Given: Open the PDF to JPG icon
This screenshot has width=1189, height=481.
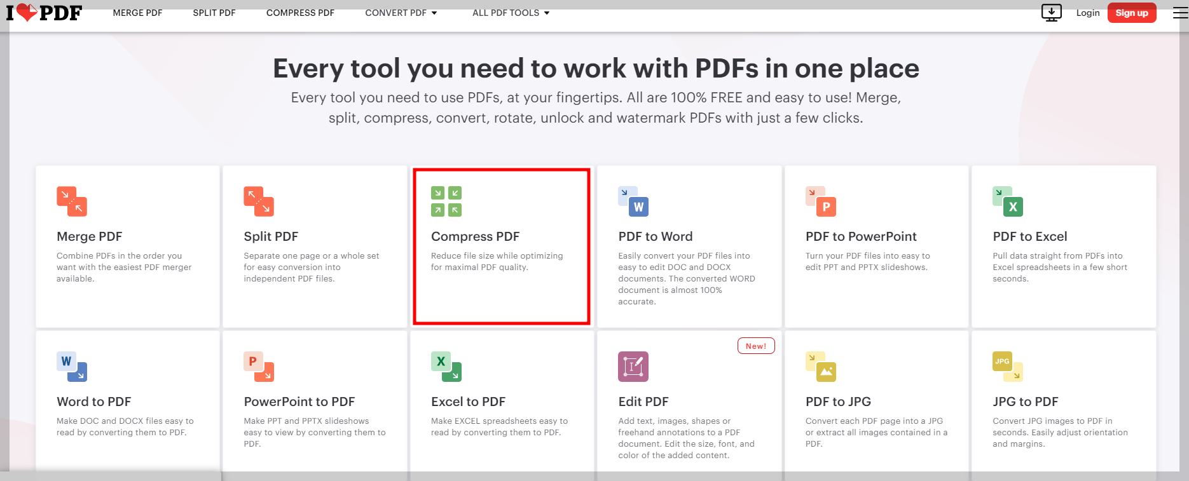Looking at the screenshot, I should coord(821,367).
